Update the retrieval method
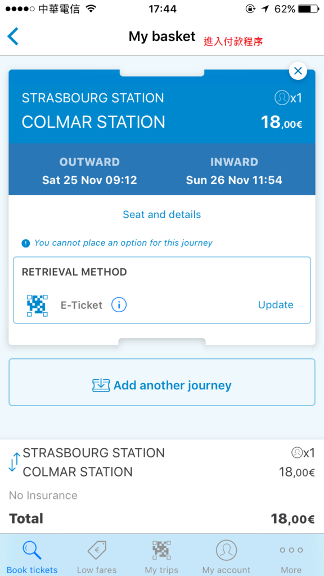324x576 pixels. point(276,304)
